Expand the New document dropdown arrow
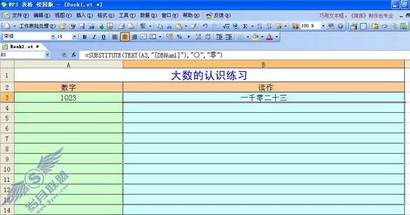This screenshot has width=410, height=215. point(15,26)
